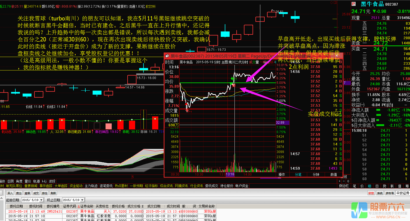
Task: Select the order row numbered SW525431
Action: pyautogui.click(x=111, y=211)
